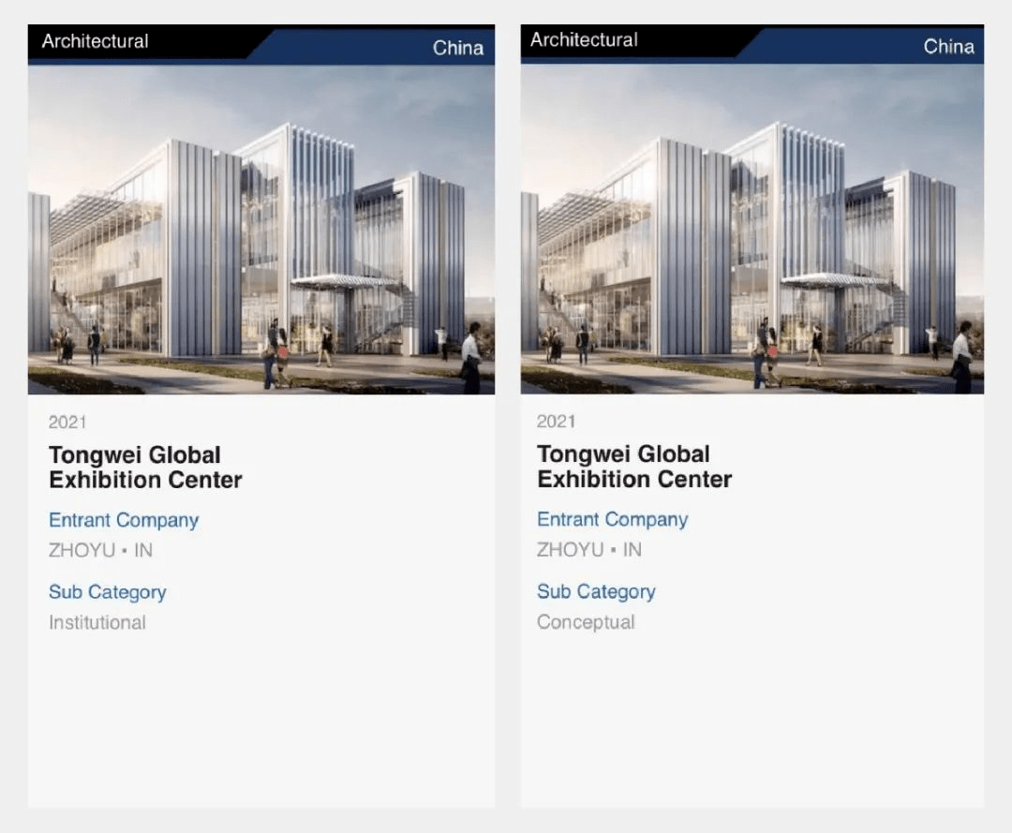This screenshot has height=833, width=1012.
Task: Click the Entrant Company heading in the Institutional card
Action: tap(124, 521)
